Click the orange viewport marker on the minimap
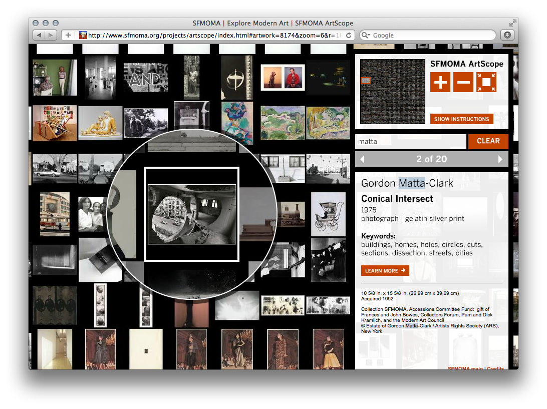Image resolution: width=547 pixels, height=409 pixels. (366, 80)
